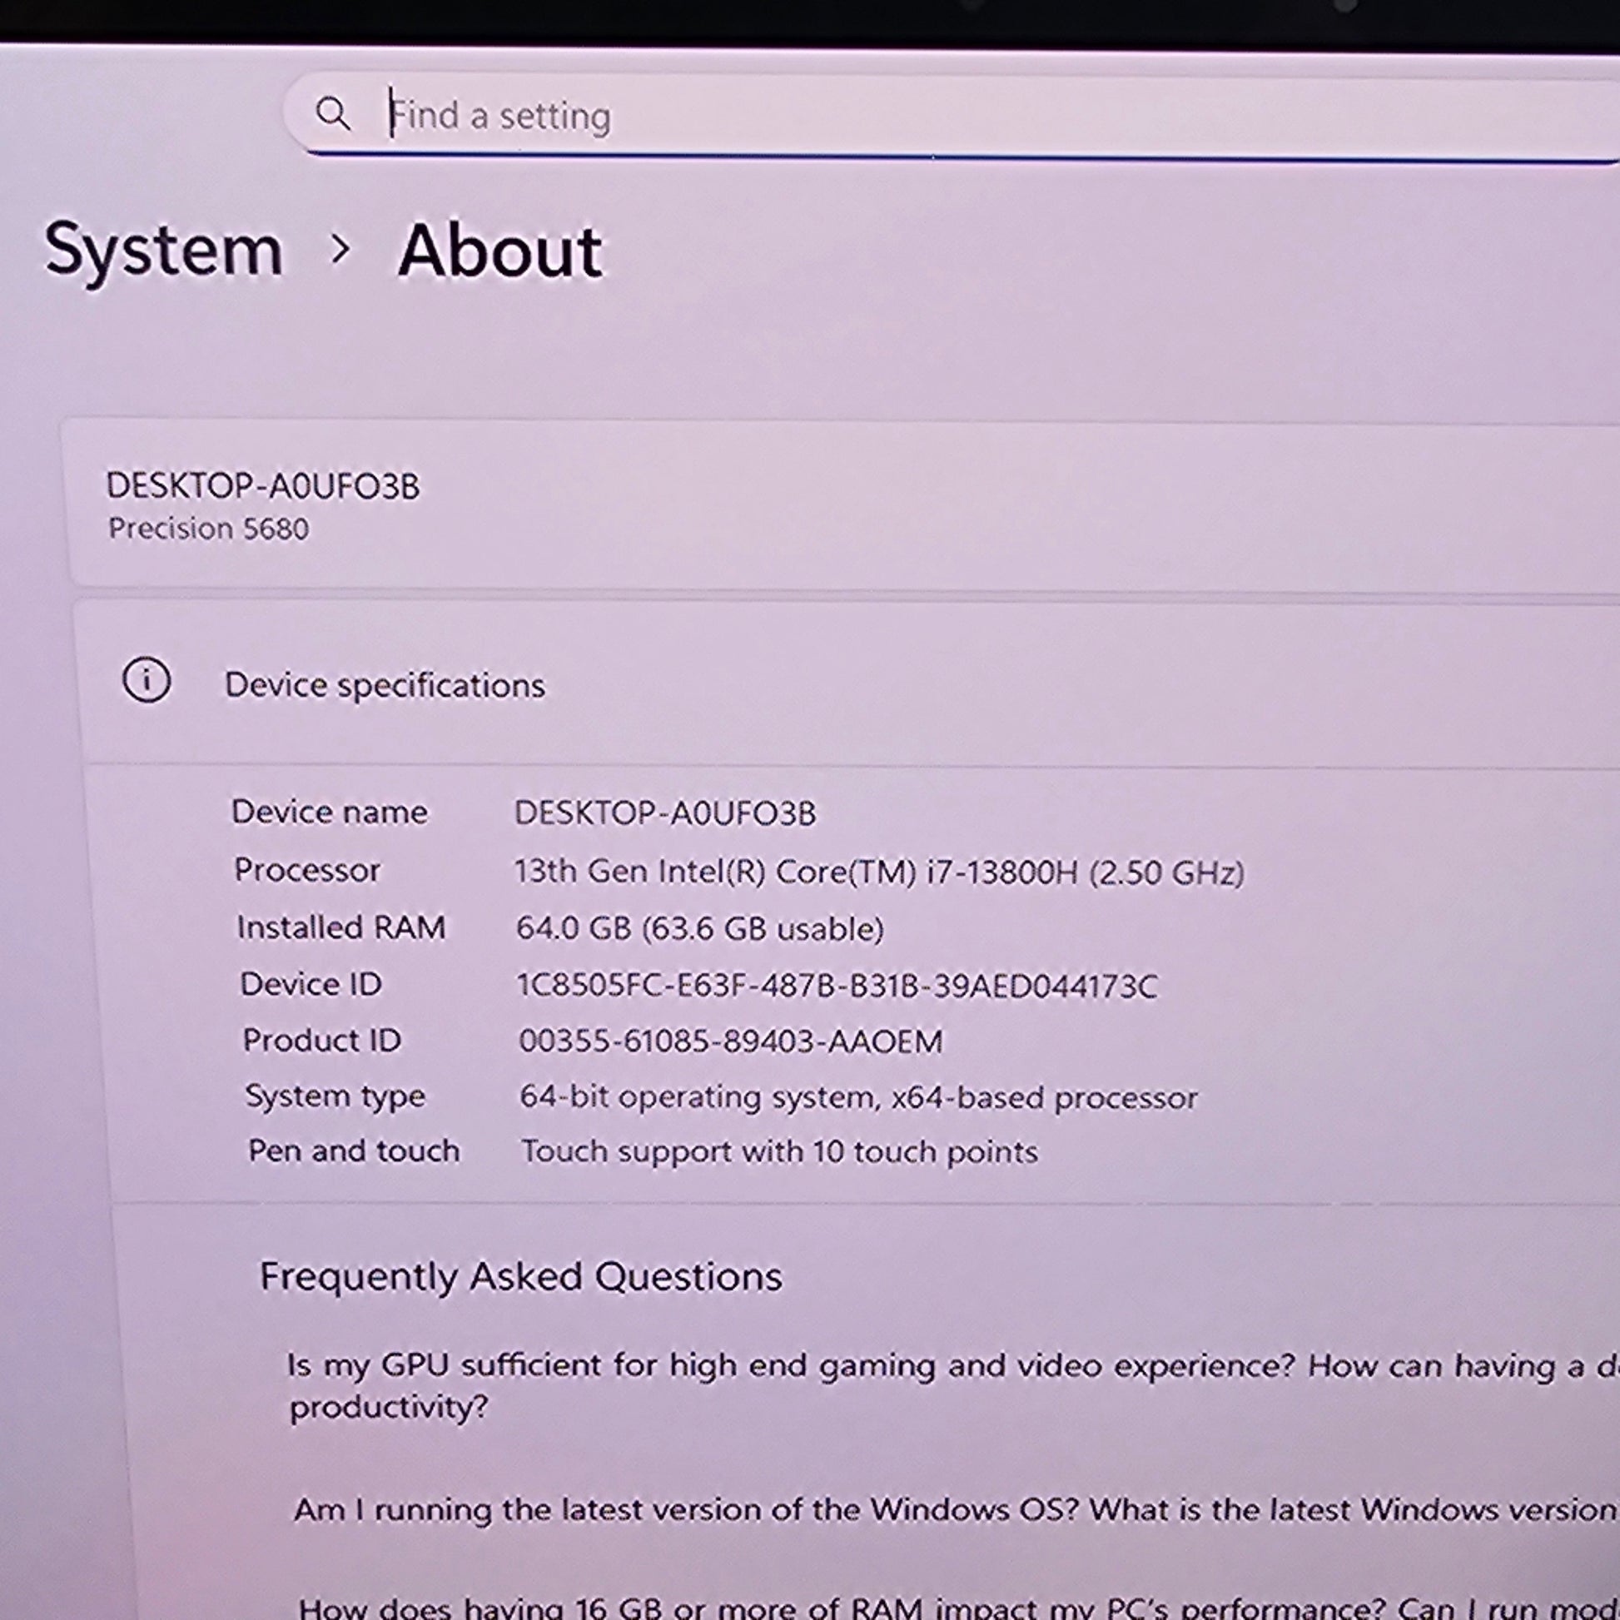1620x1620 pixels.
Task: Click the search magnifier icon
Action: [333, 113]
